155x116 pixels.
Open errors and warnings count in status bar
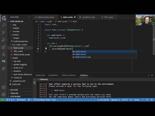click(10, 100)
